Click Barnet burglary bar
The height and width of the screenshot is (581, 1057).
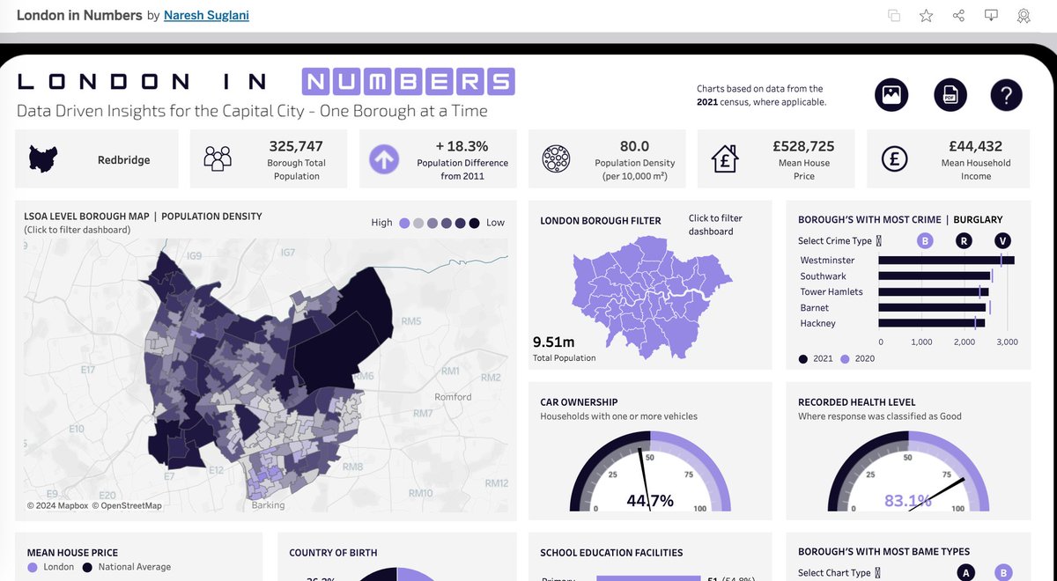point(933,308)
